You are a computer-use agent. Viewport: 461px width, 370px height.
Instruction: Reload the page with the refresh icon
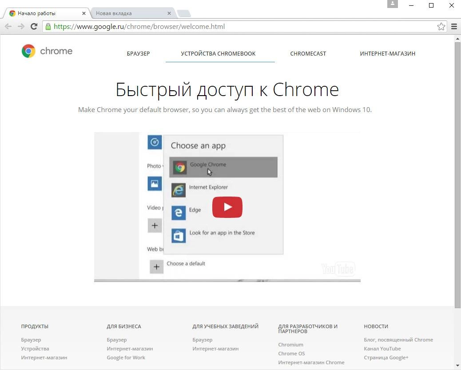tap(34, 27)
